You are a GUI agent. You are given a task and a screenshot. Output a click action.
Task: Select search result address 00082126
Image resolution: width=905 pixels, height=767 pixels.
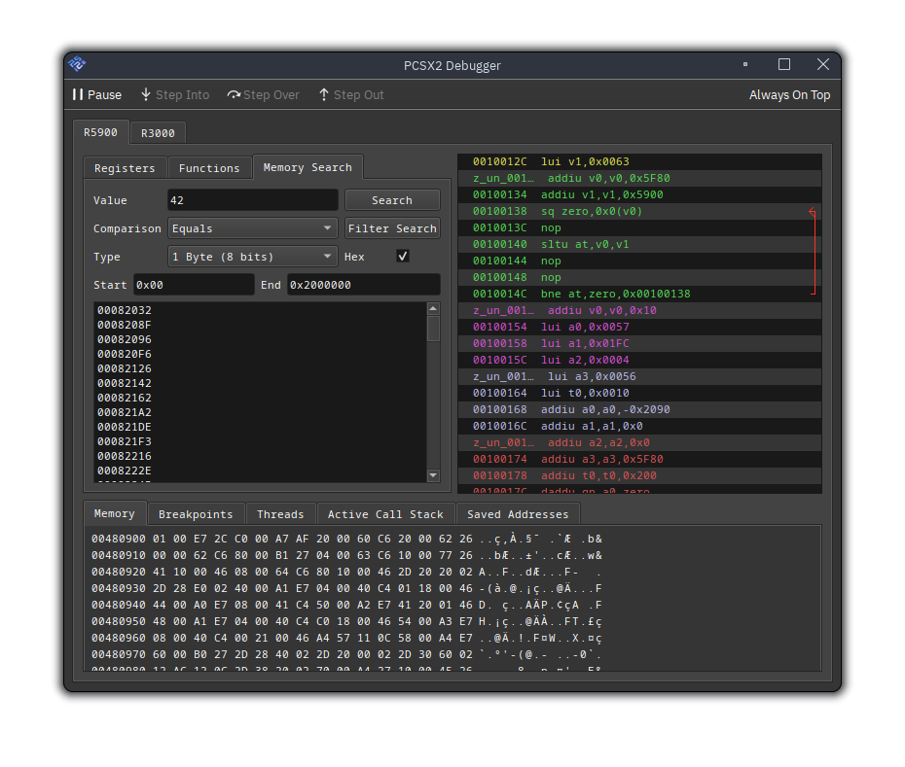click(x=125, y=368)
